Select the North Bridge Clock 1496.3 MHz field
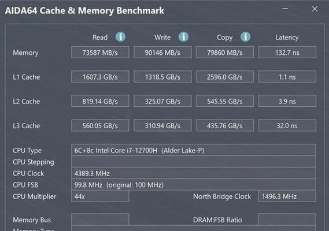Screen dimensions: 329x231 coord(287,196)
